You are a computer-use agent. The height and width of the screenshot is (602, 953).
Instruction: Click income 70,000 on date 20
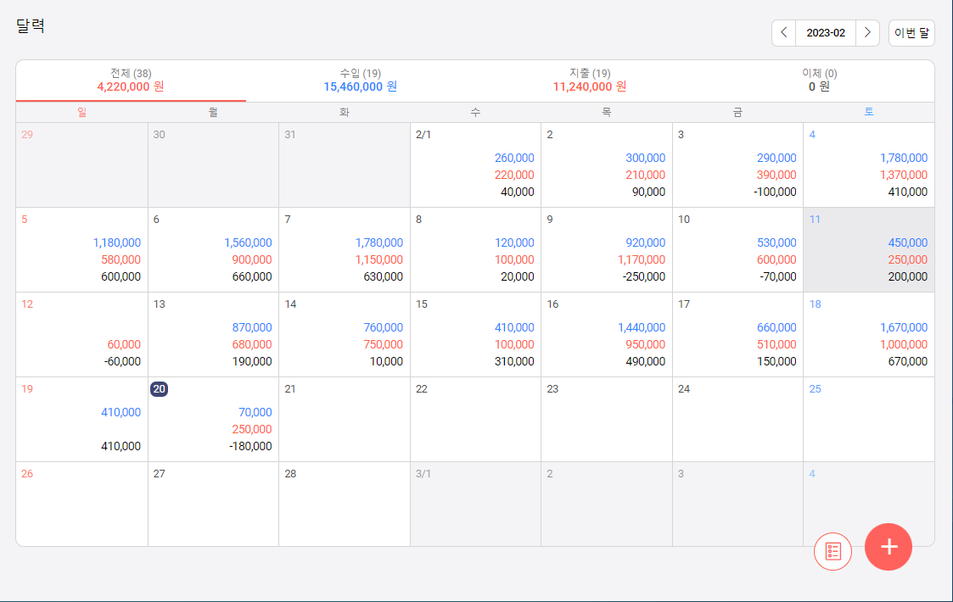pos(255,412)
